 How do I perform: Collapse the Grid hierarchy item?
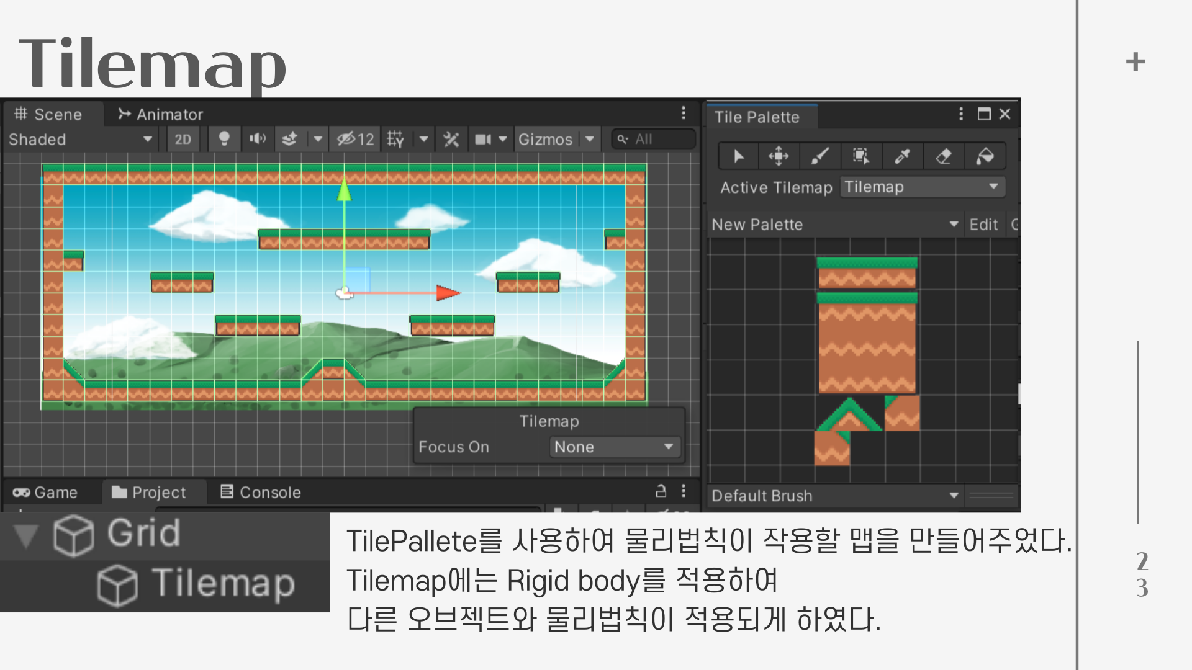(26, 535)
